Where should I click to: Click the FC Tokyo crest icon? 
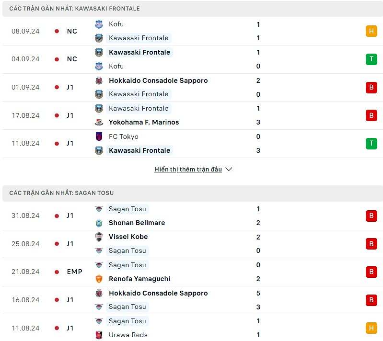[99, 136]
